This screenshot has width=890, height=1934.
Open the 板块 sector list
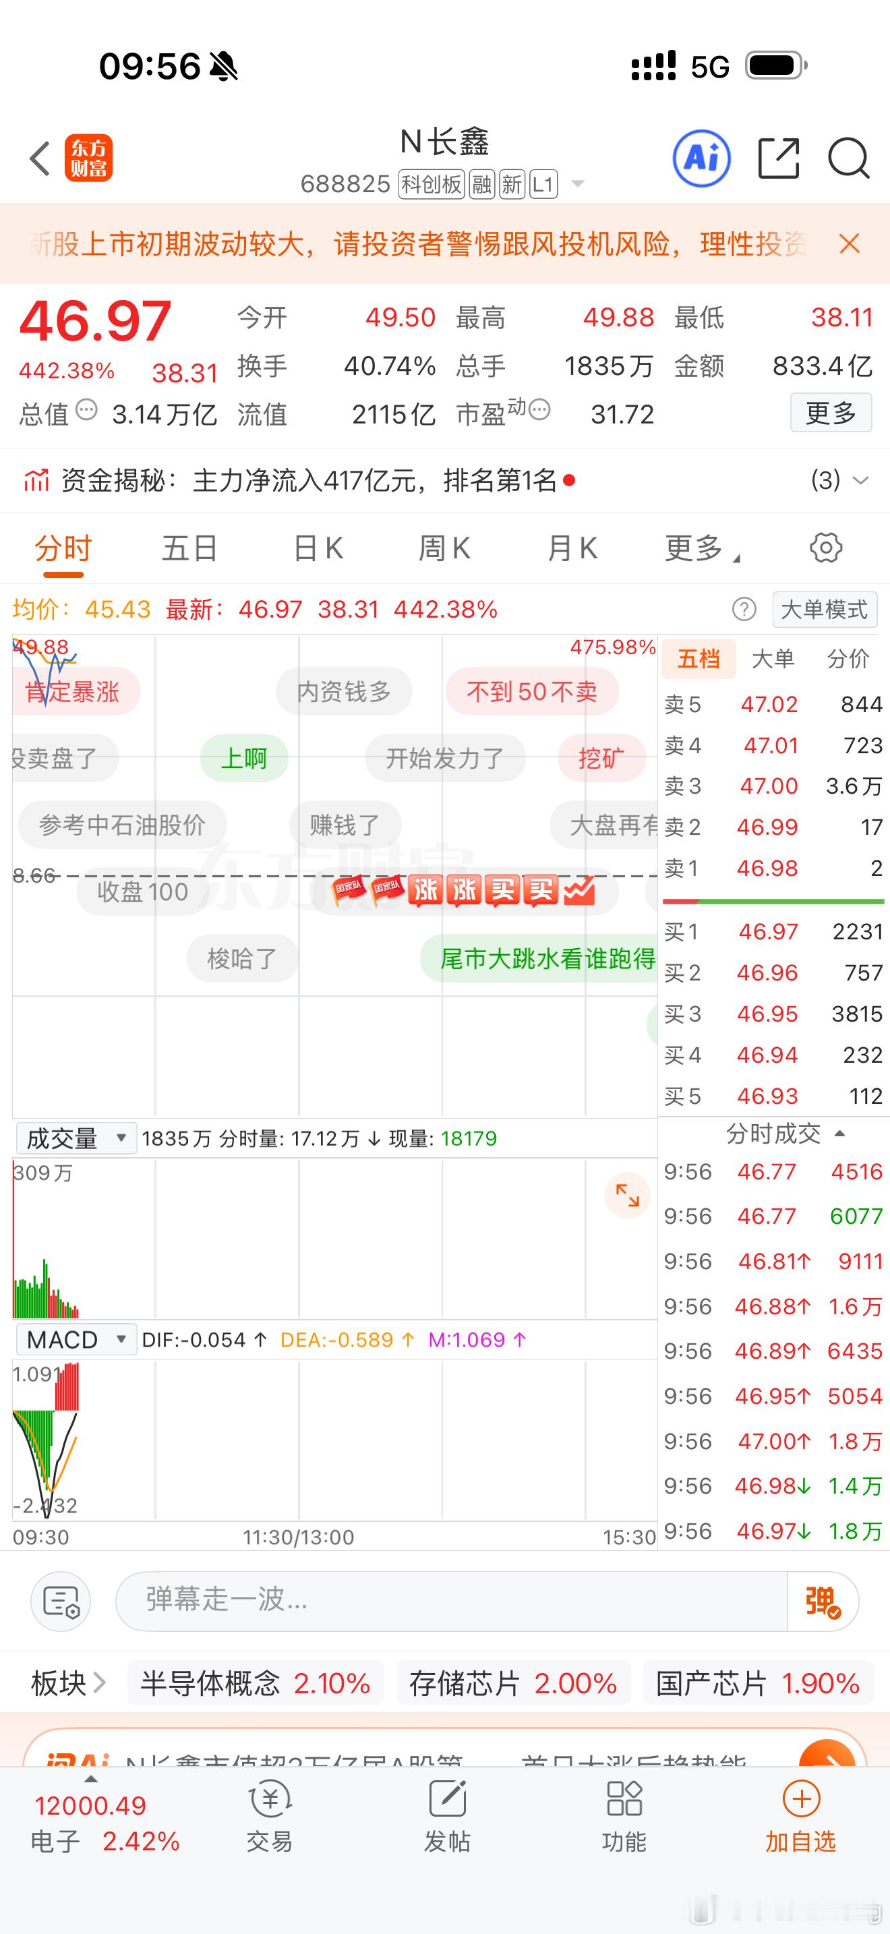68,1683
